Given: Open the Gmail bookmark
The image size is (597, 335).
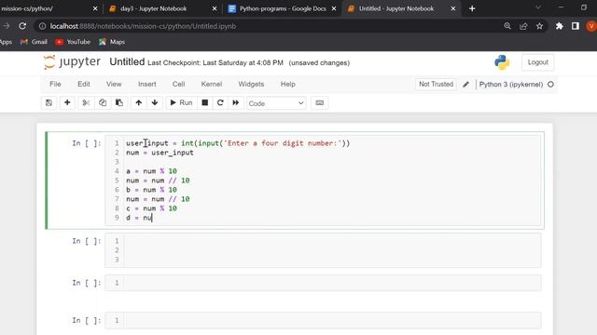Looking at the screenshot, I should pos(34,42).
